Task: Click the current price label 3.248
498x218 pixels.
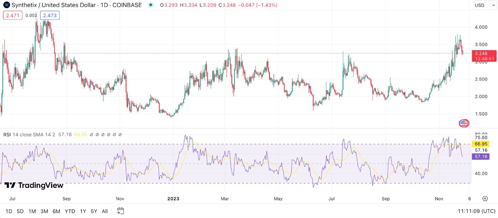Action: click(x=484, y=56)
